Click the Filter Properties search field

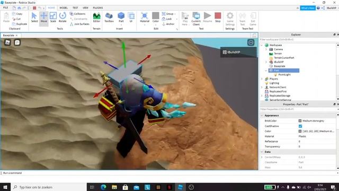click(297, 109)
